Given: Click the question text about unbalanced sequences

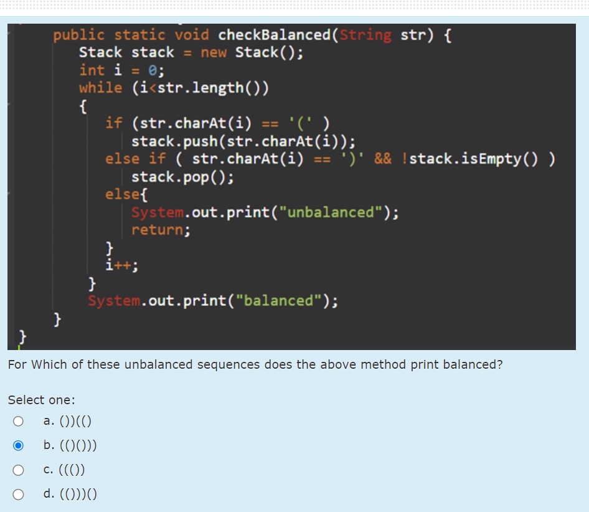Looking at the screenshot, I should pos(255,364).
